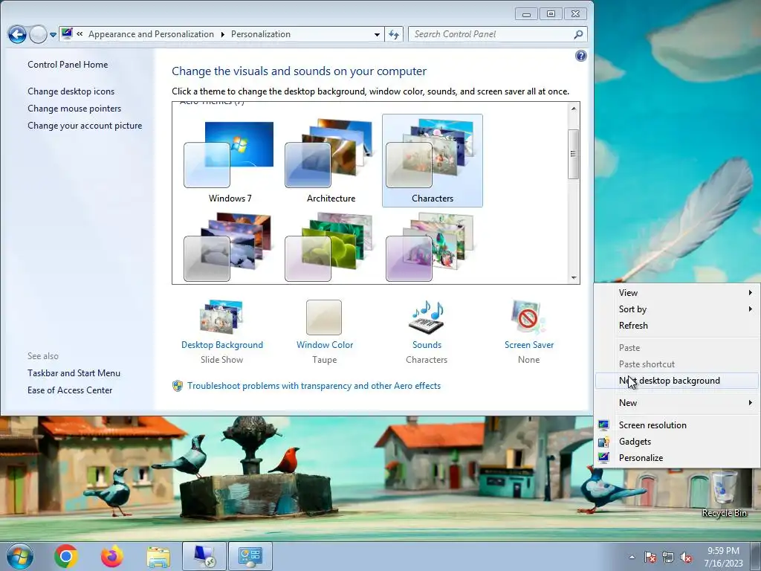
Task: Click the Desktop Background link text
Action: (221, 345)
